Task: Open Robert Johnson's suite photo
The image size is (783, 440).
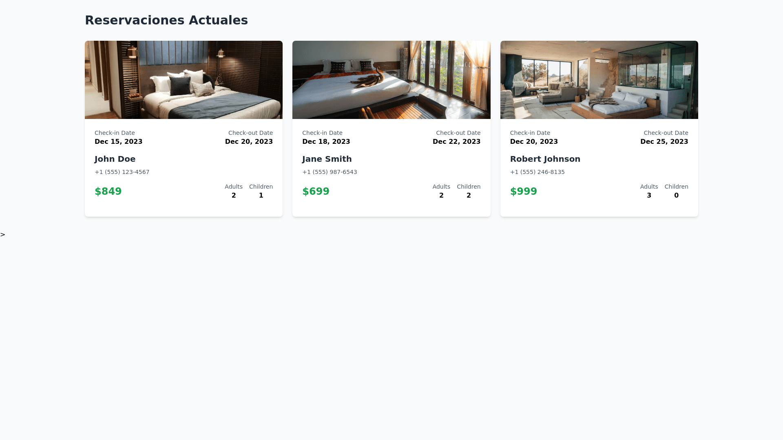Action: (599, 80)
